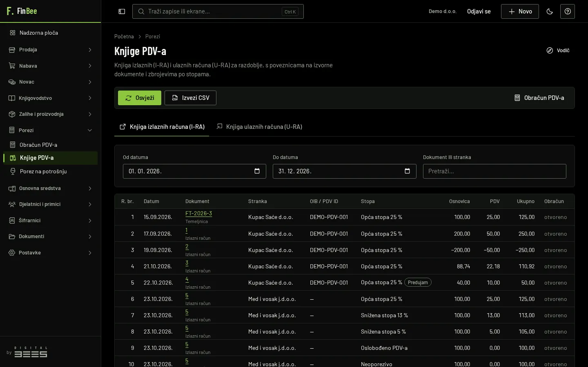588x367 pixels.
Task: Expand the Postavke menu
Action: [x=50, y=253]
